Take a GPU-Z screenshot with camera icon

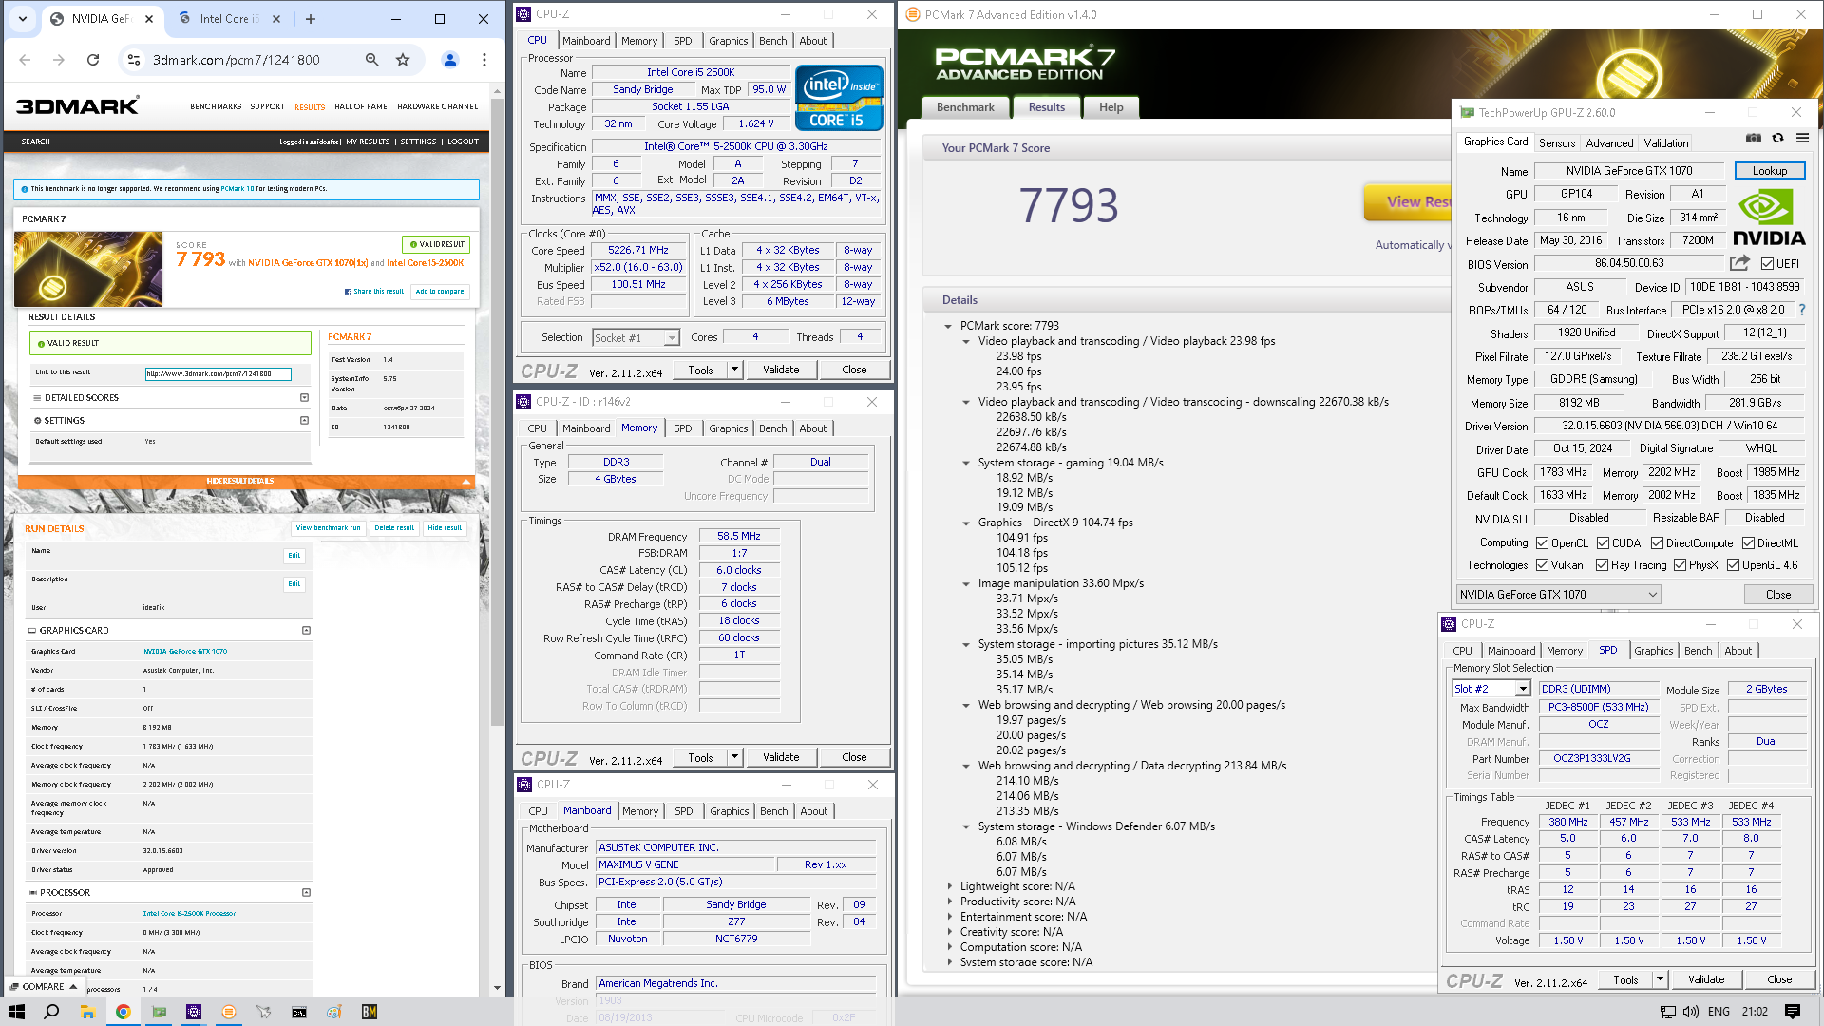point(1754,139)
